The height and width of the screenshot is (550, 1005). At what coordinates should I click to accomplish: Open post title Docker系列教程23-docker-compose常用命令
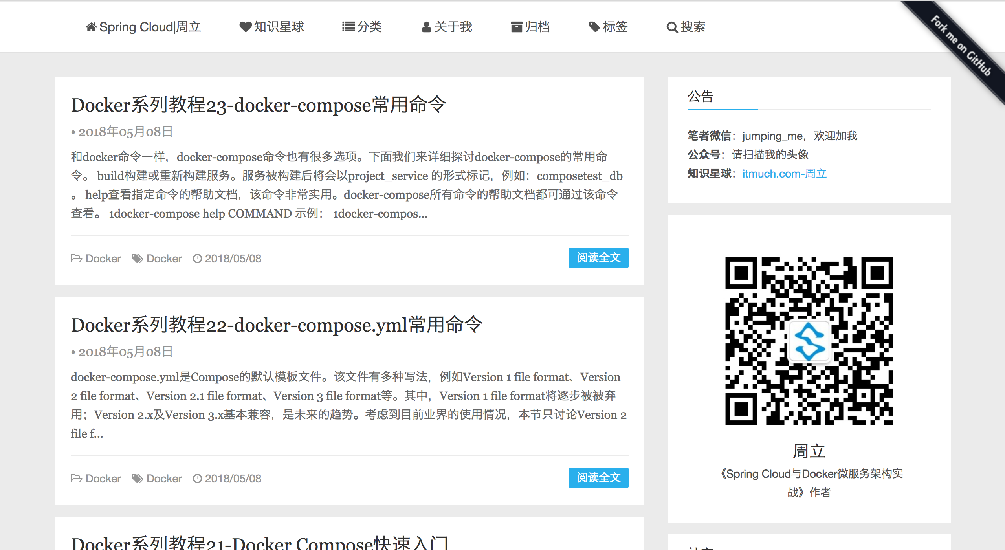258,105
